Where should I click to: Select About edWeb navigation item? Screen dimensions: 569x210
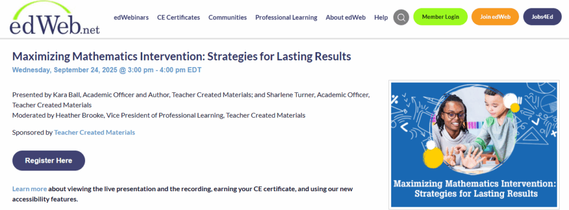pos(346,17)
